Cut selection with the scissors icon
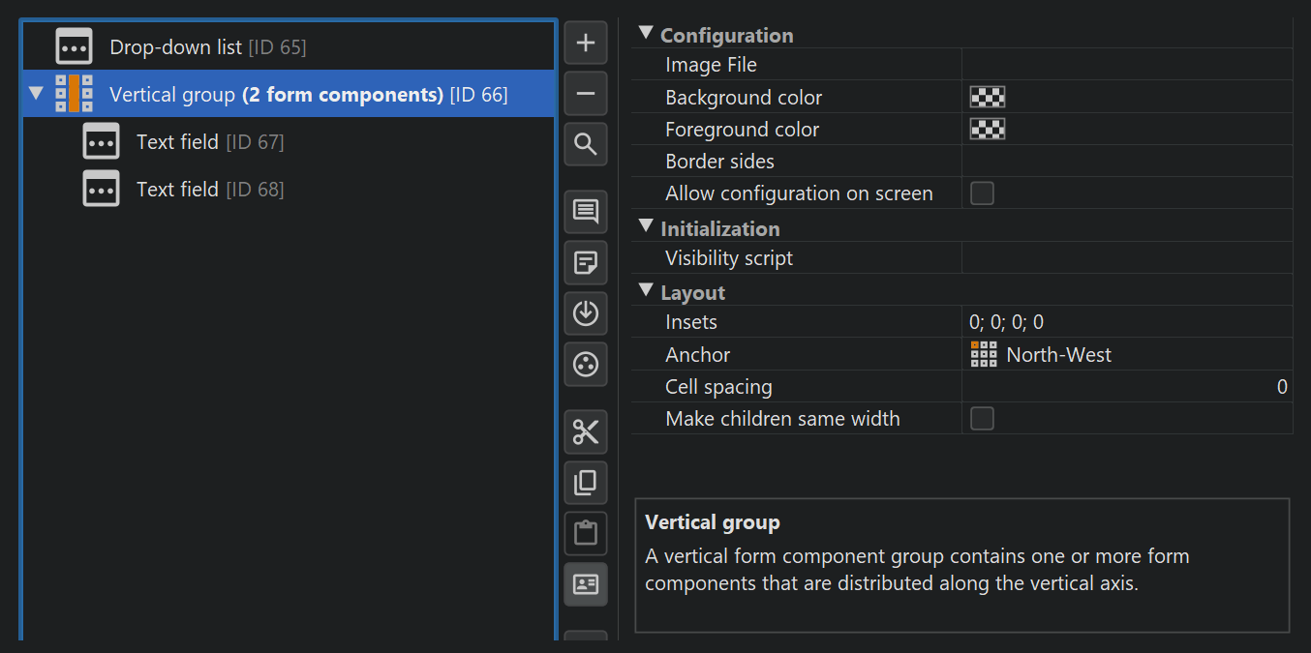Viewport: 1311px width, 653px height. coord(586,431)
